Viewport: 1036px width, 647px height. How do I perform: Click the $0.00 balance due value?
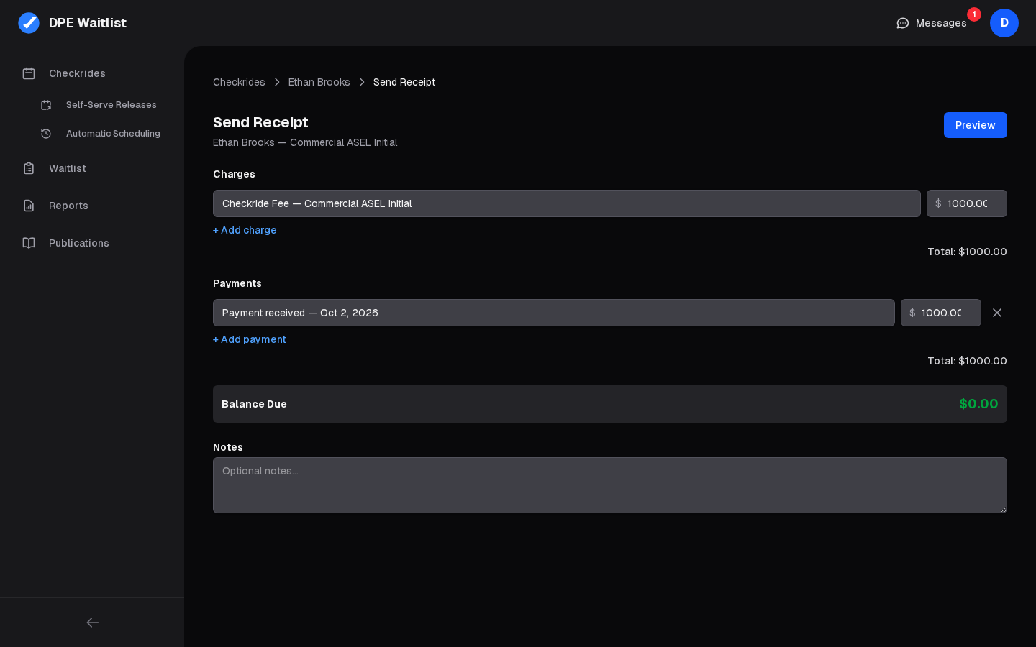coord(978,404)
